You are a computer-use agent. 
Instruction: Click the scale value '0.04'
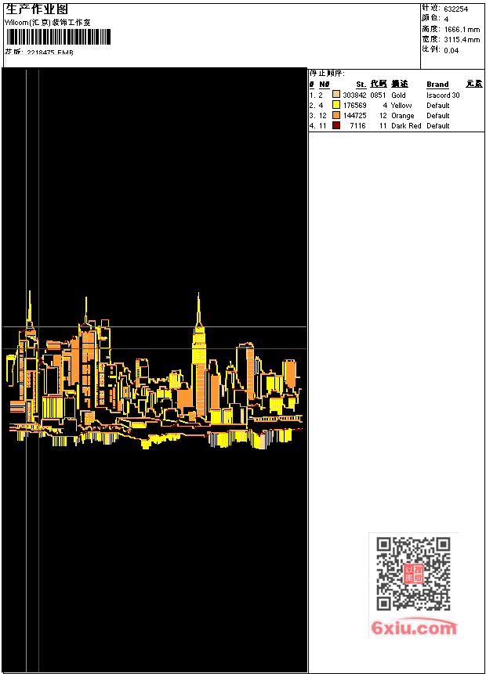point(452,50)
